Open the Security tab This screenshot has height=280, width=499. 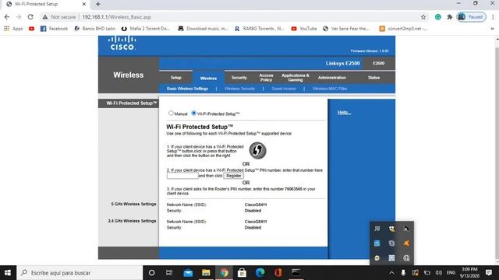click(239, 78)
